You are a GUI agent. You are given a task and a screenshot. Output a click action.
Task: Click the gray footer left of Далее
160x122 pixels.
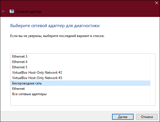click(56, 117)
